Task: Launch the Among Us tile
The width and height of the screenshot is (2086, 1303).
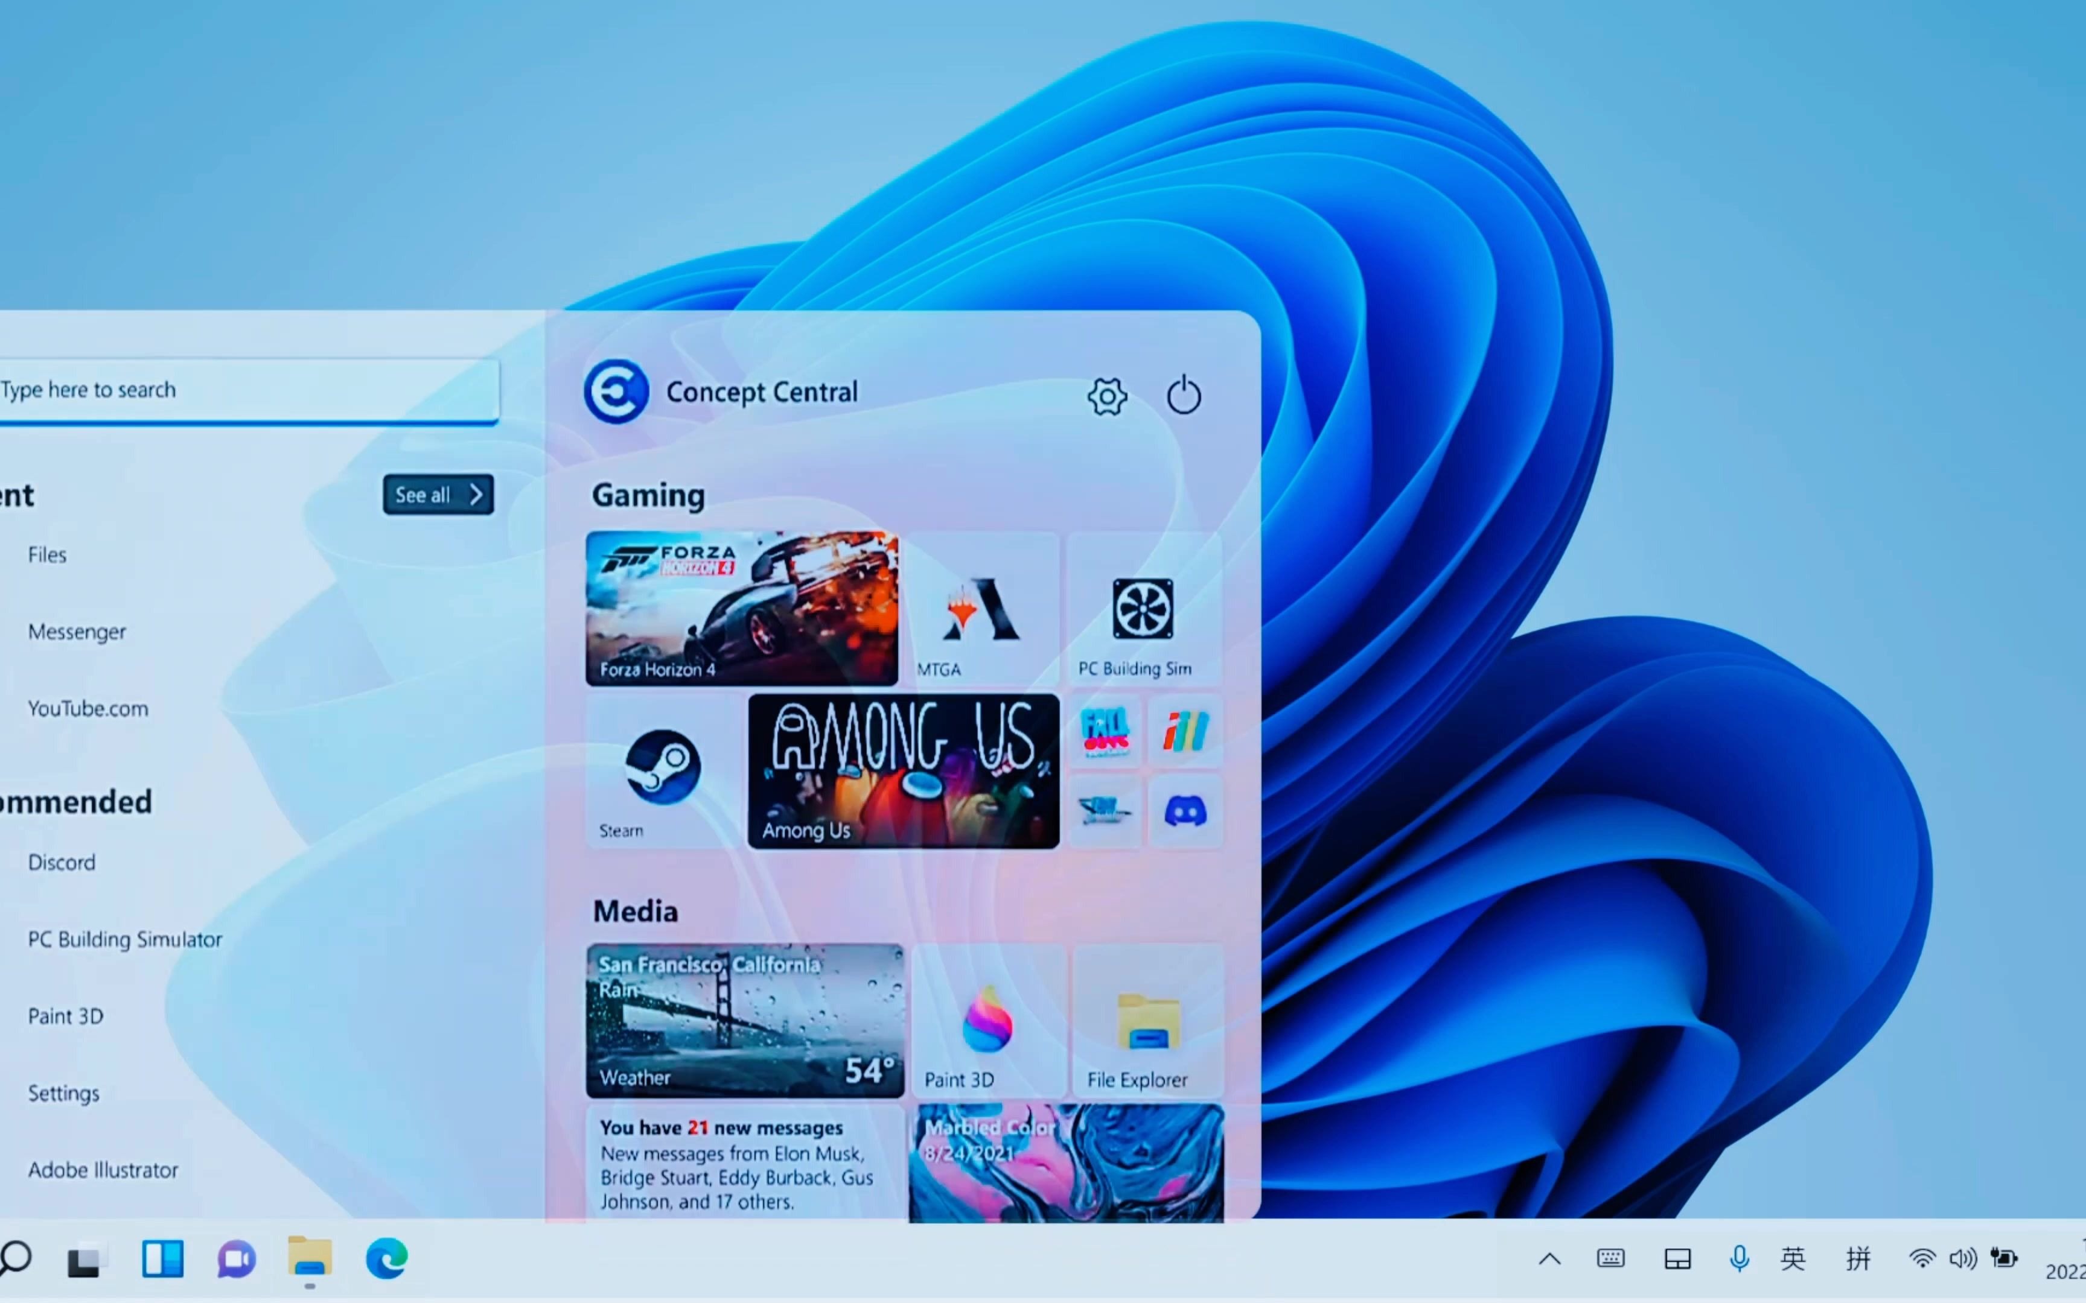Action: 904,772
